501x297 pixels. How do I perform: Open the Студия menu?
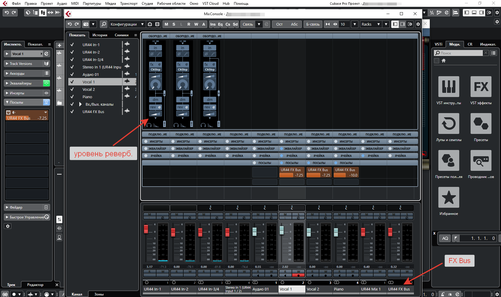click(x=147, y=4)
